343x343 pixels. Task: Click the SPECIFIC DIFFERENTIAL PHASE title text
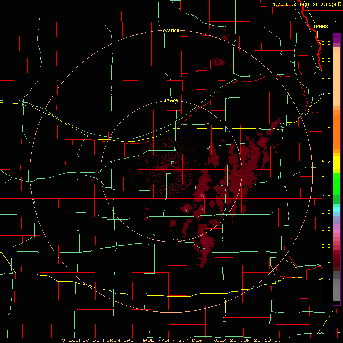click(x=109, y=340)
